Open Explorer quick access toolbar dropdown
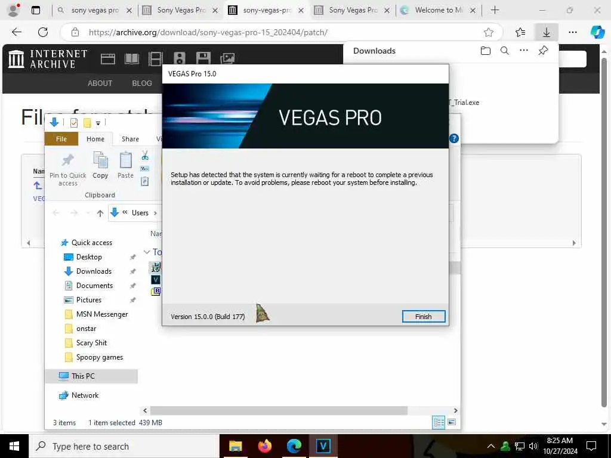Screen dimensions: 611x458 coord(98,123)
